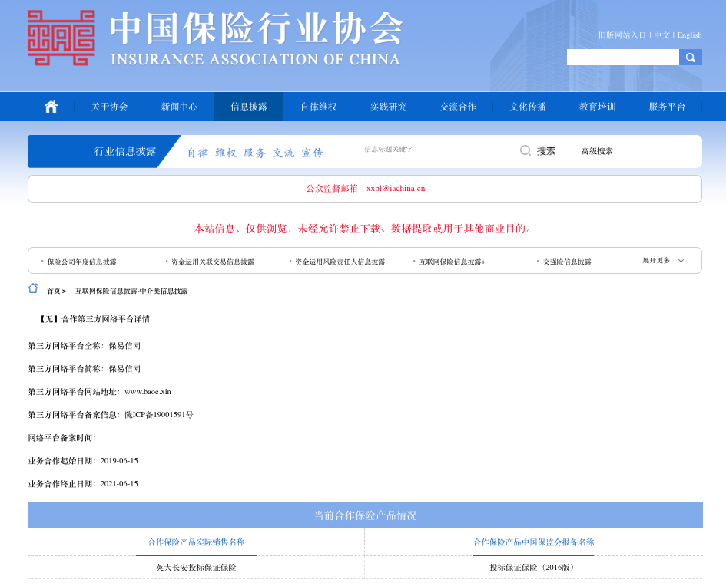Switch language to English
The height and width of the screenshot is (586, 726).
(689, 35)
